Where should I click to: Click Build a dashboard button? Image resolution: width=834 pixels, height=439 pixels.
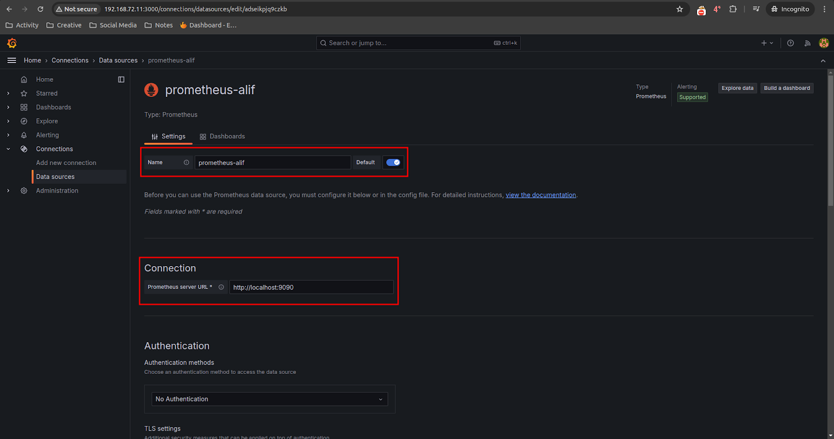coord(787,88)
